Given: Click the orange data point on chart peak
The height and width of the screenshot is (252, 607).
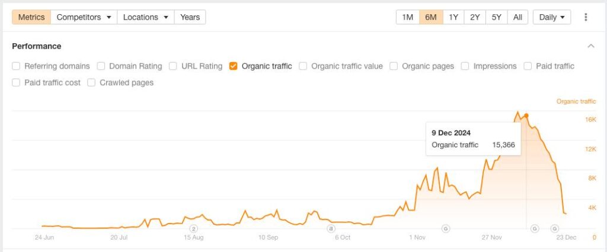Looking at the screenshot, I should click(x=526, y=115).
